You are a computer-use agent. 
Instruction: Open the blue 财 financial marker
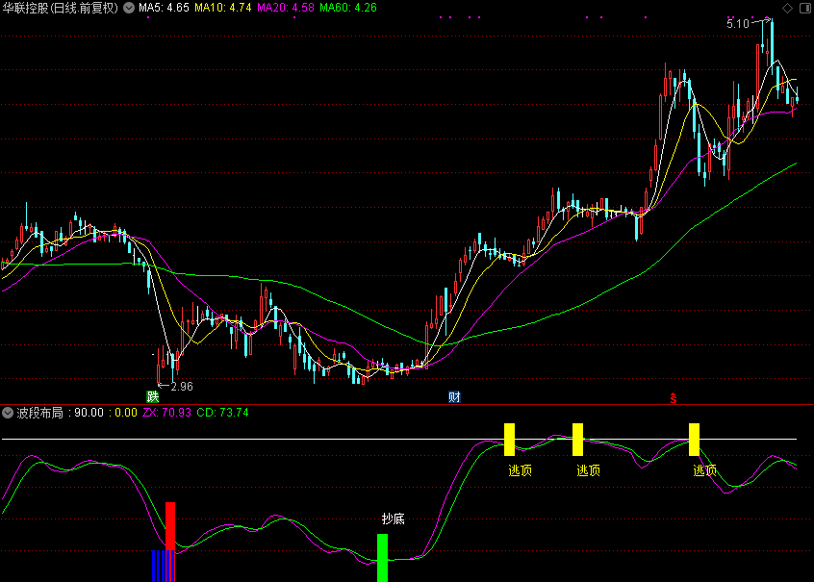454,397
